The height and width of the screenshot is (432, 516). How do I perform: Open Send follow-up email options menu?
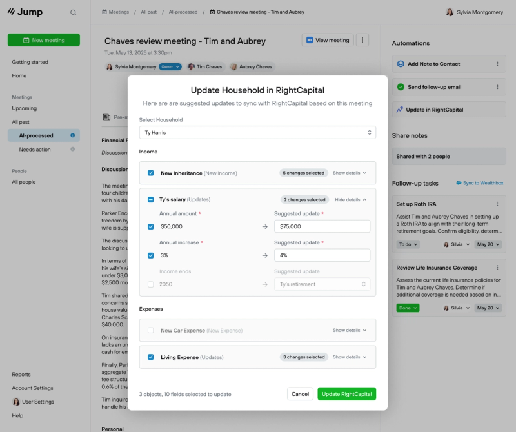(x=497, y=87)
